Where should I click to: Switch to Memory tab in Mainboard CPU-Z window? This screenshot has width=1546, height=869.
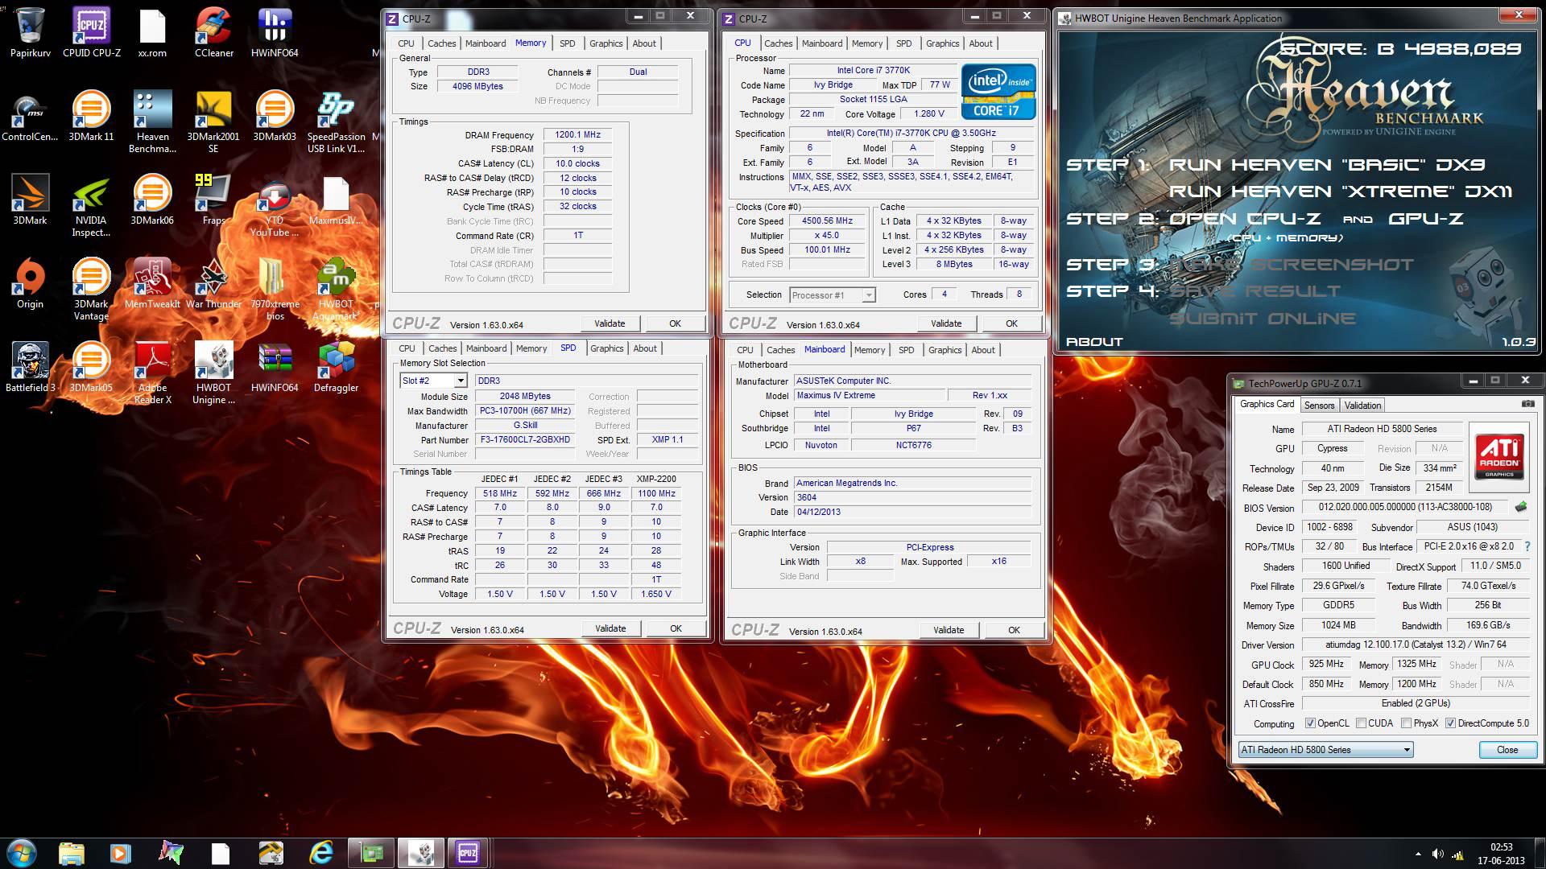point(870,350)
